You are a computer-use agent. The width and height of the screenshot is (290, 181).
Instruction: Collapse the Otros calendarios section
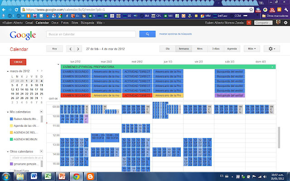tap(8, 152)
